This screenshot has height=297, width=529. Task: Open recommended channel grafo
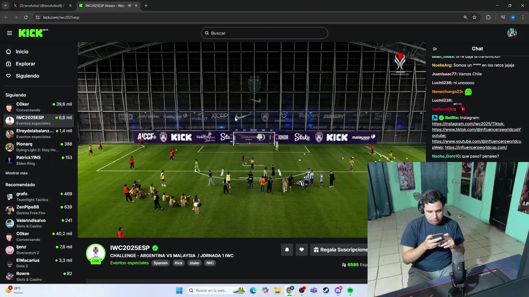[x=39, y=197]
